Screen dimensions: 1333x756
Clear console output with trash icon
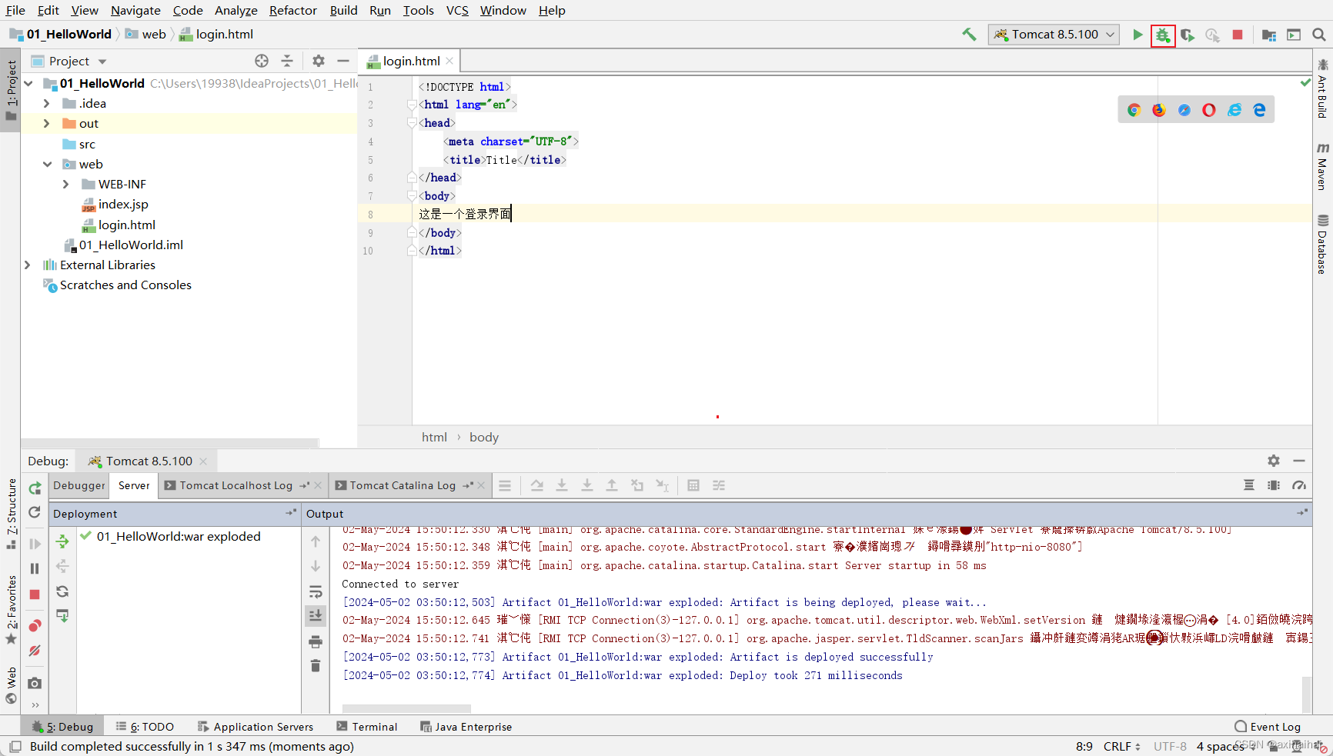[x=316, y=665]
